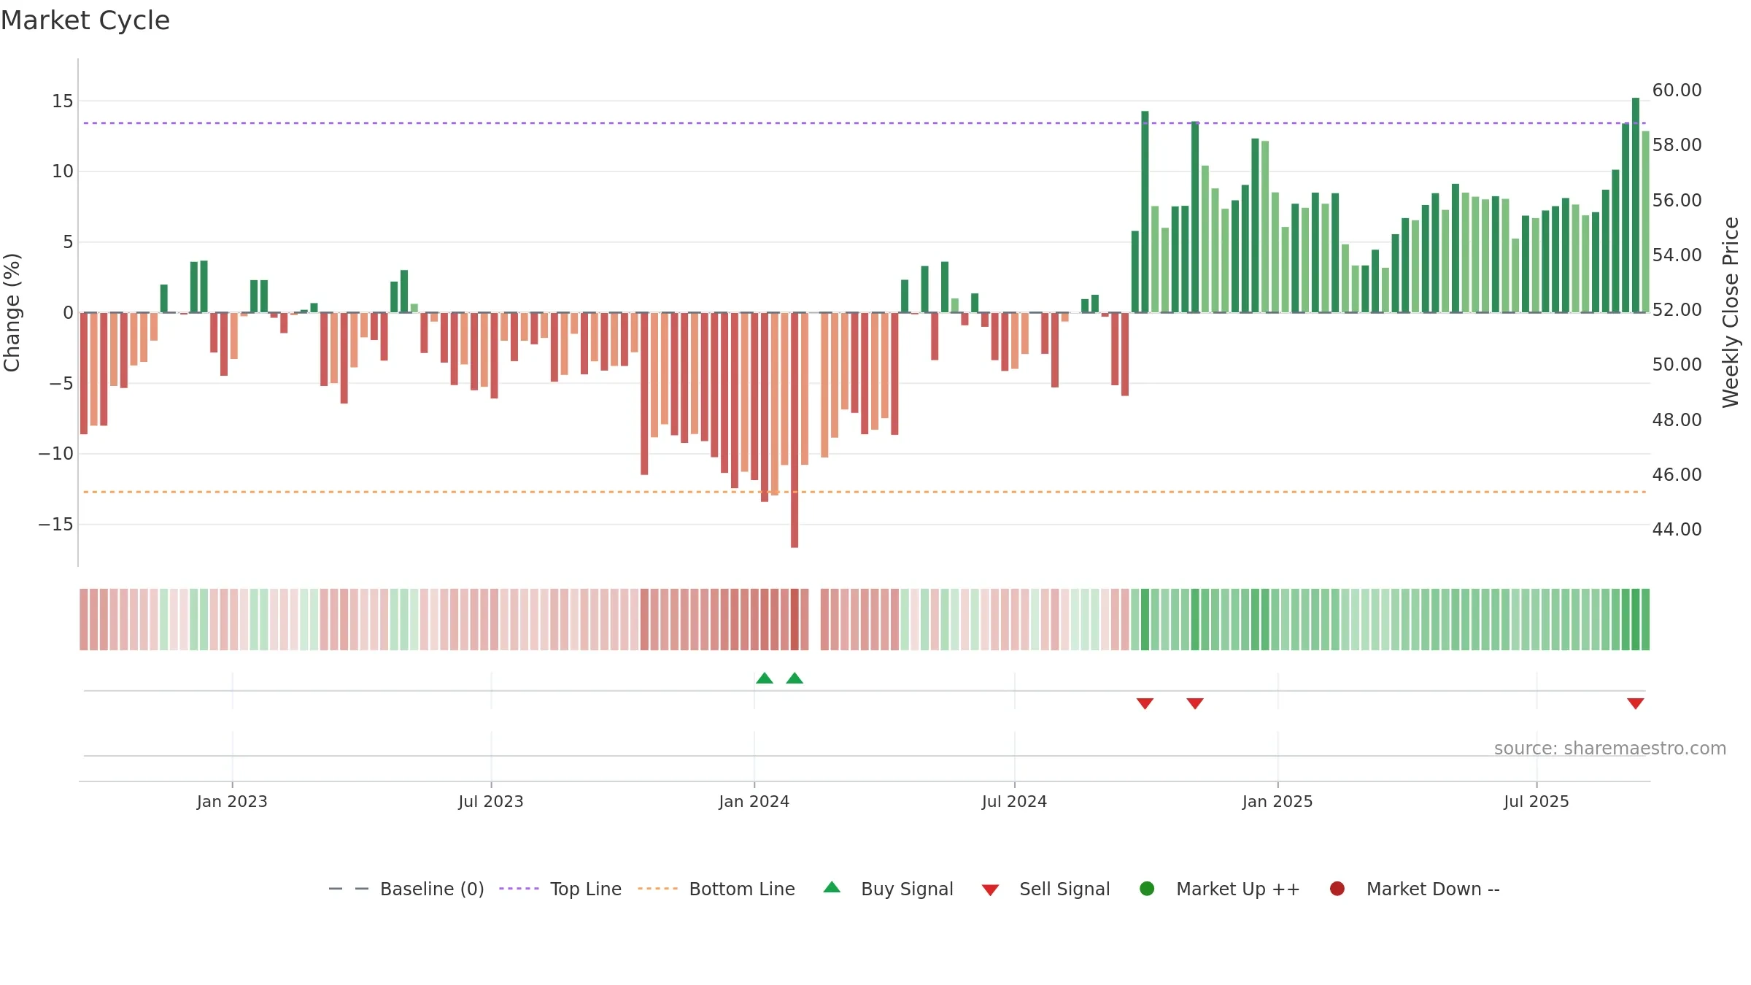
Task: Select the second buy signal marker after Jan 2024
Action: click(795, 679)
